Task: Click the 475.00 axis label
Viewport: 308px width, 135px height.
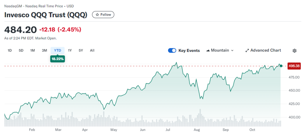Action: click(x=294, y=77)
